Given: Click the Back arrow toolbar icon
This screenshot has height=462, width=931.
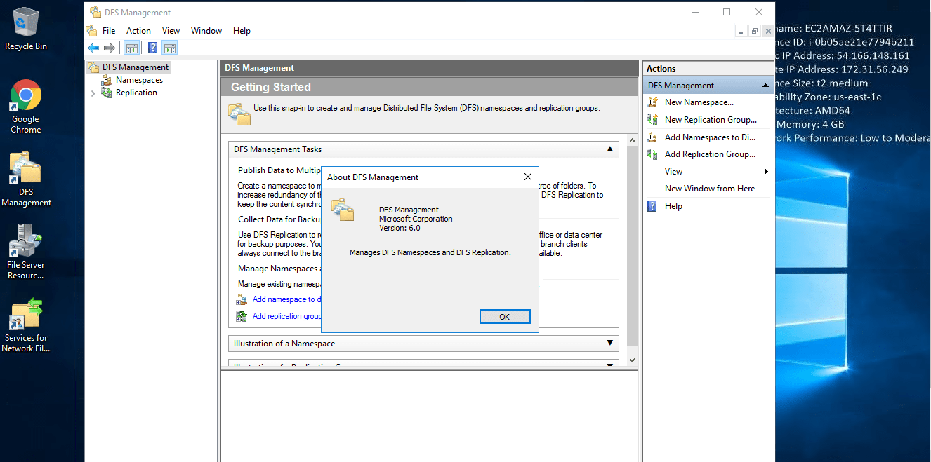Looking at the screenshot, I should pyautogui.click(x=93, y=48).
